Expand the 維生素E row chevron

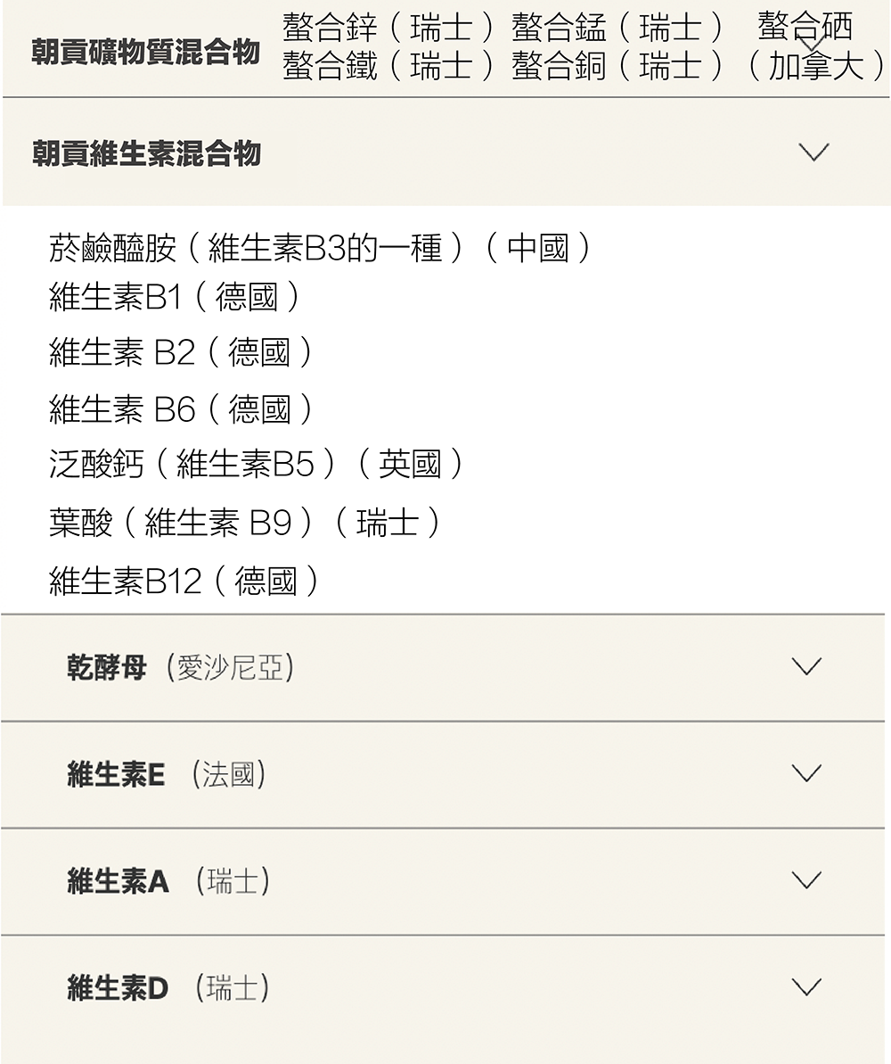click(806, 773)
